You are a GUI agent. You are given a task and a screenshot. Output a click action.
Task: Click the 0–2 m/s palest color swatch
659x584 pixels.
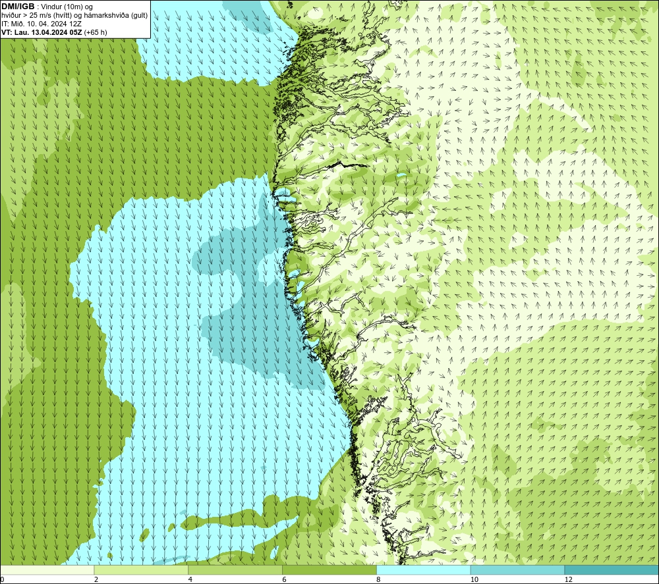(47, 570)
